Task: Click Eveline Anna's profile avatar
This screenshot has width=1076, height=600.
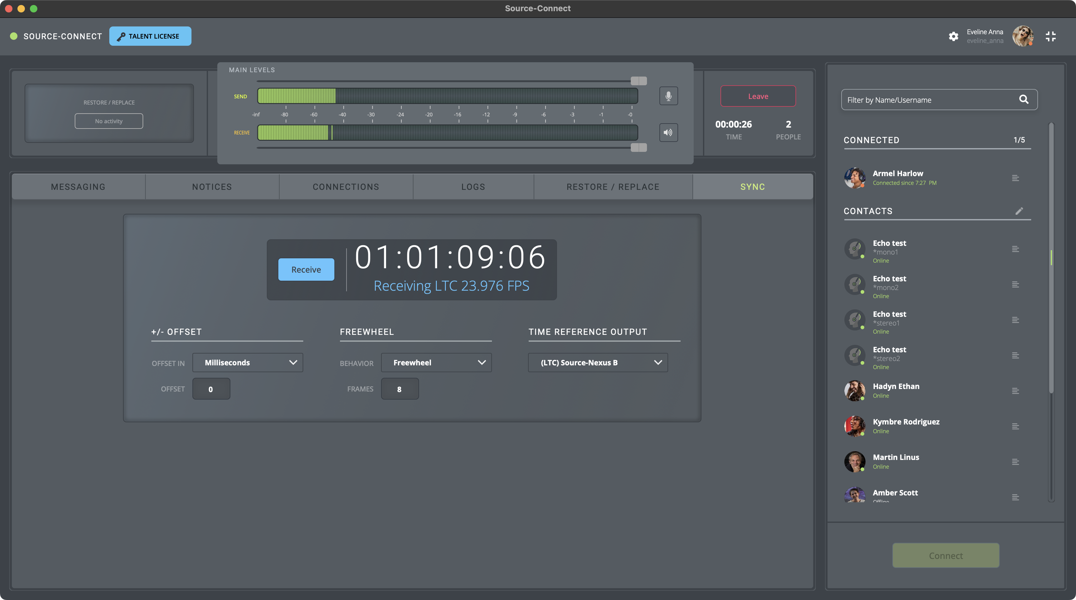Action: coord(1022,36)
